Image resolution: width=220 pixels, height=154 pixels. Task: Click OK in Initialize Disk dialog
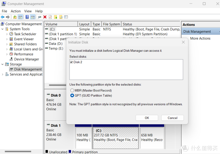coord(147,118)
